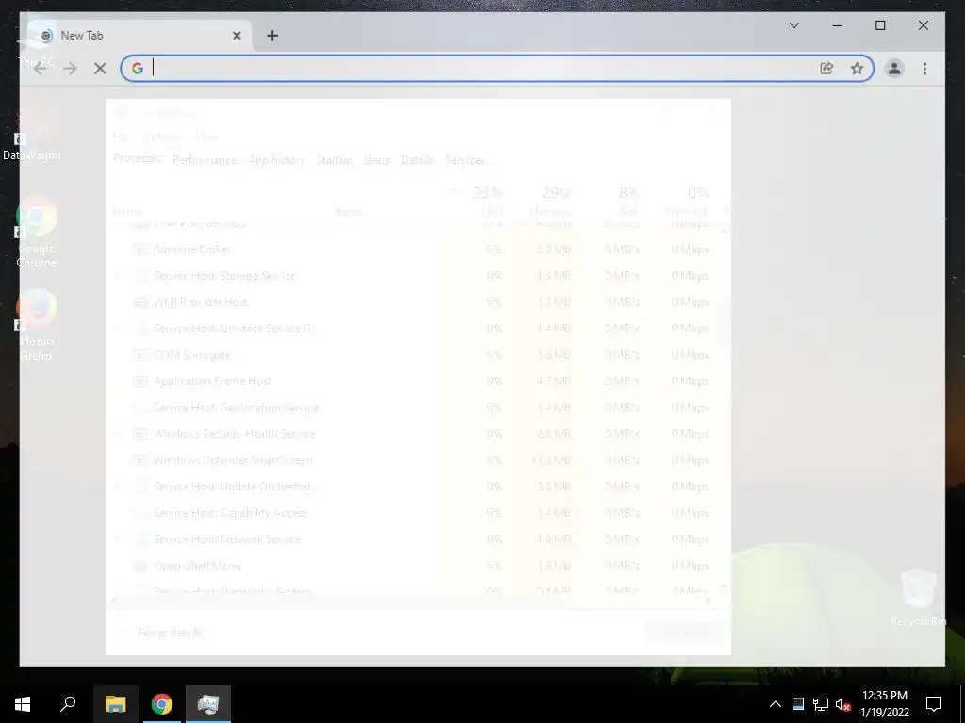The image size is (965, 723).
Task: Switch to Chrome via taskbar icon
Action: click(162, 704)
